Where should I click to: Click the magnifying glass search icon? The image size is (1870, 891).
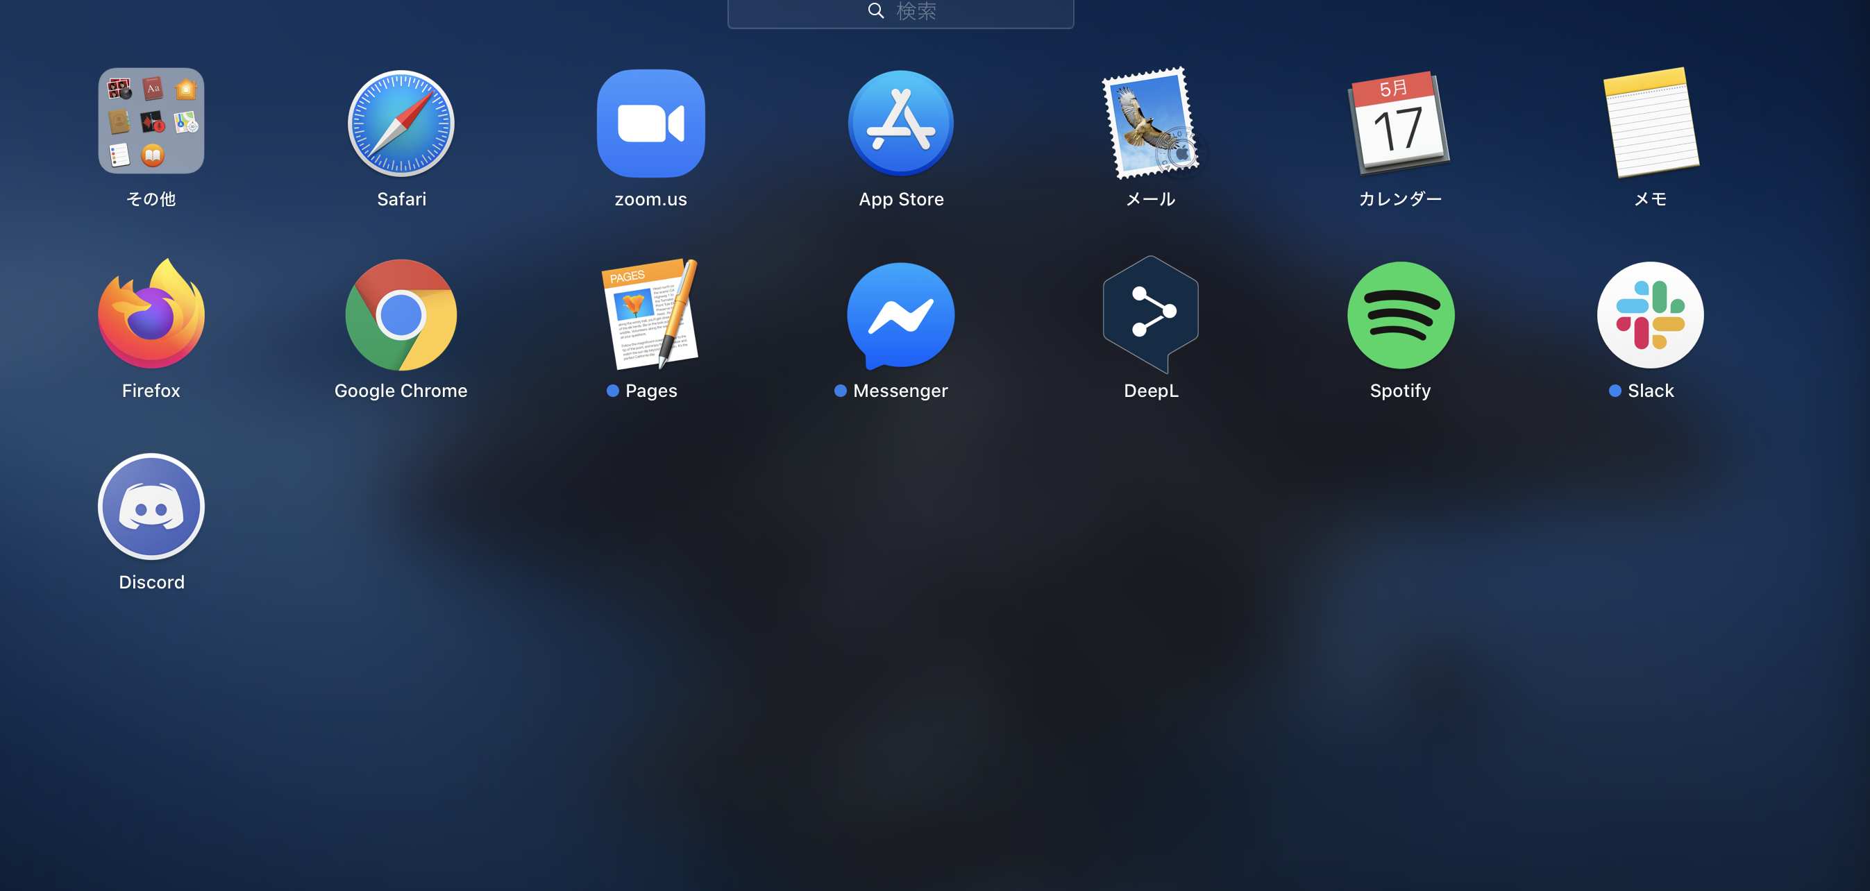point(875,11)
